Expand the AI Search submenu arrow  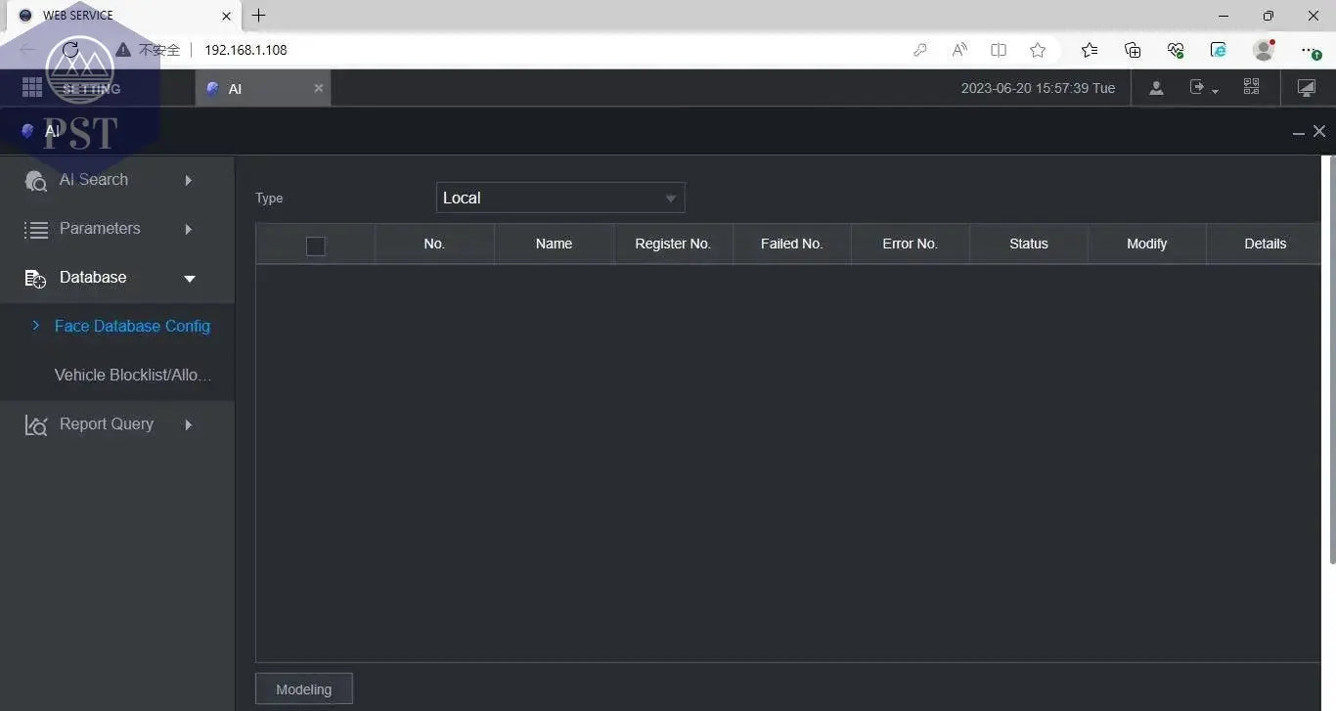pyautogui.click(x=188, y=180)
